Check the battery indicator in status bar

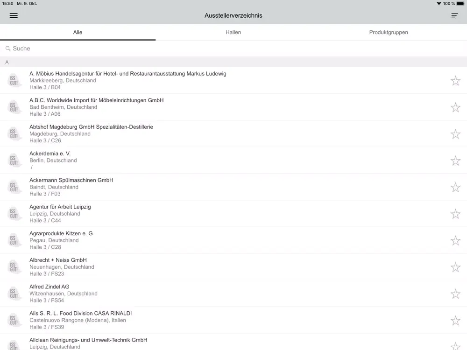pyautogui.click(x=460, y=4)
